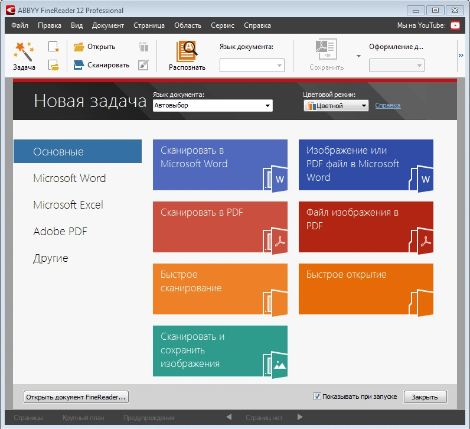Click the open FineReader document folder icon
470x429 pixels.
click(54, 65)
